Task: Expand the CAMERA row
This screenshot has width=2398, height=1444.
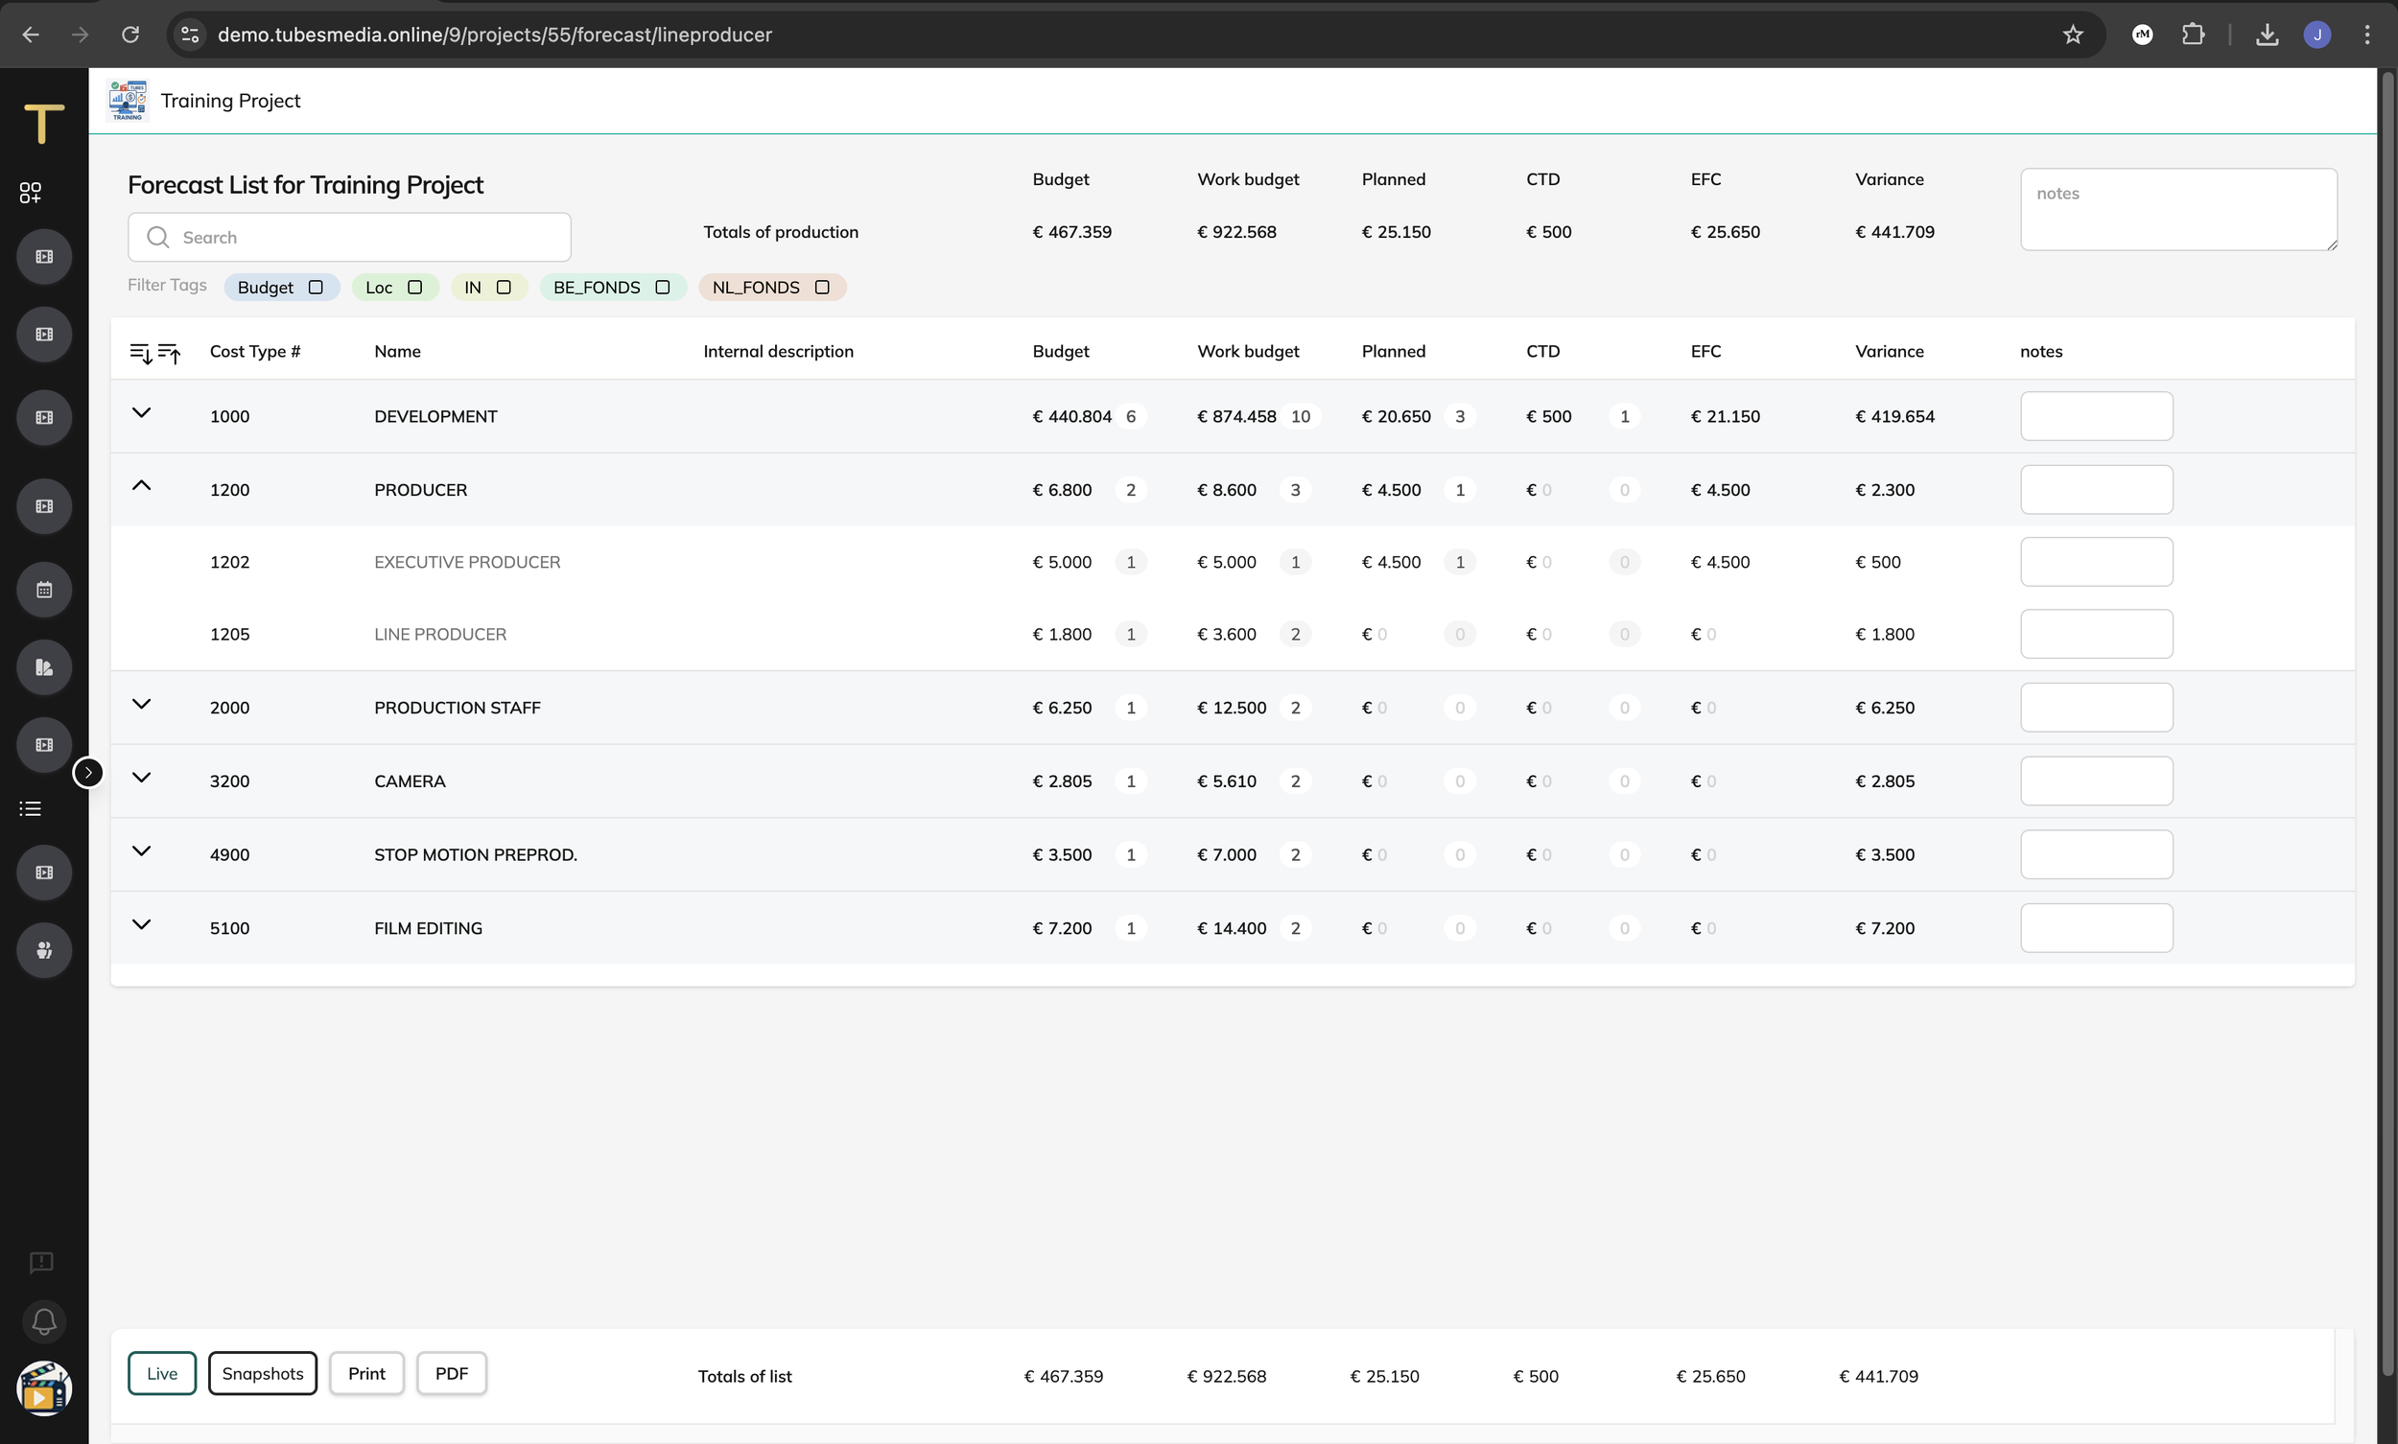Action: tap(141, 778)
